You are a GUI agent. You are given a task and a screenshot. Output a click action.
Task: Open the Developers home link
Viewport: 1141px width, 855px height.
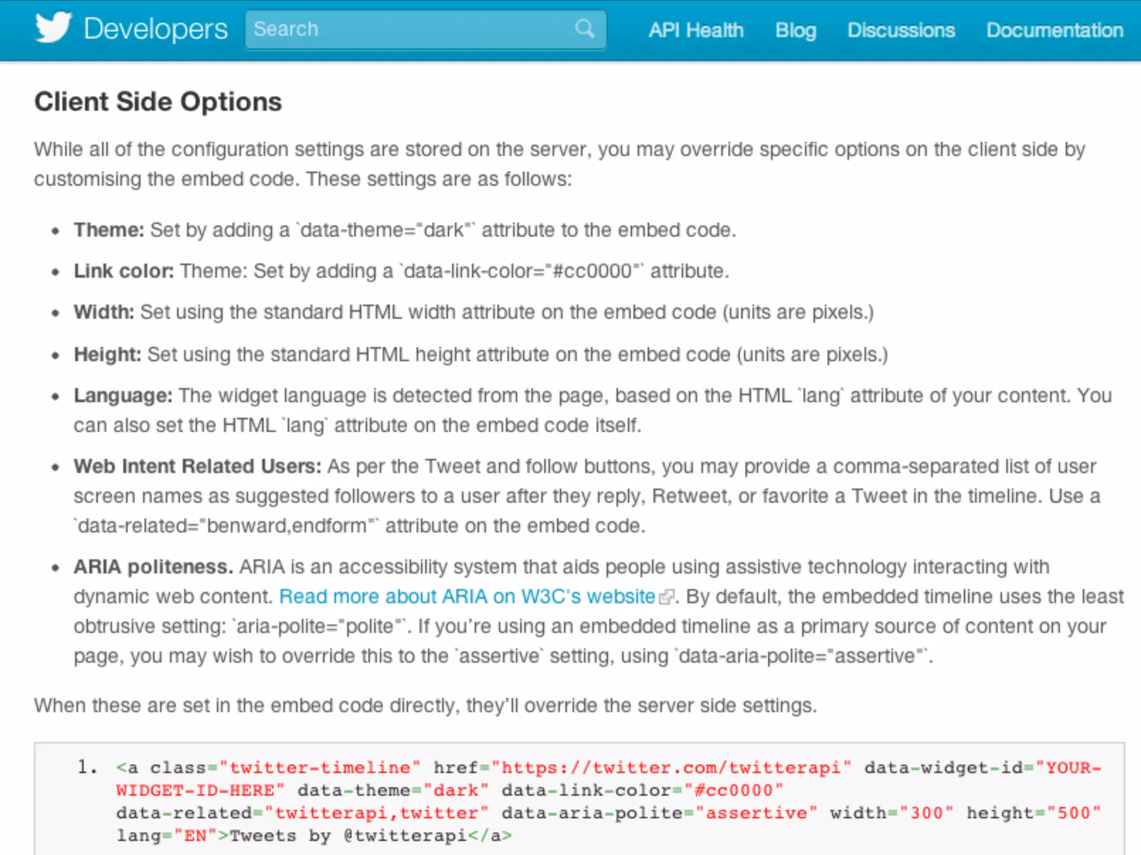point(155,29)
